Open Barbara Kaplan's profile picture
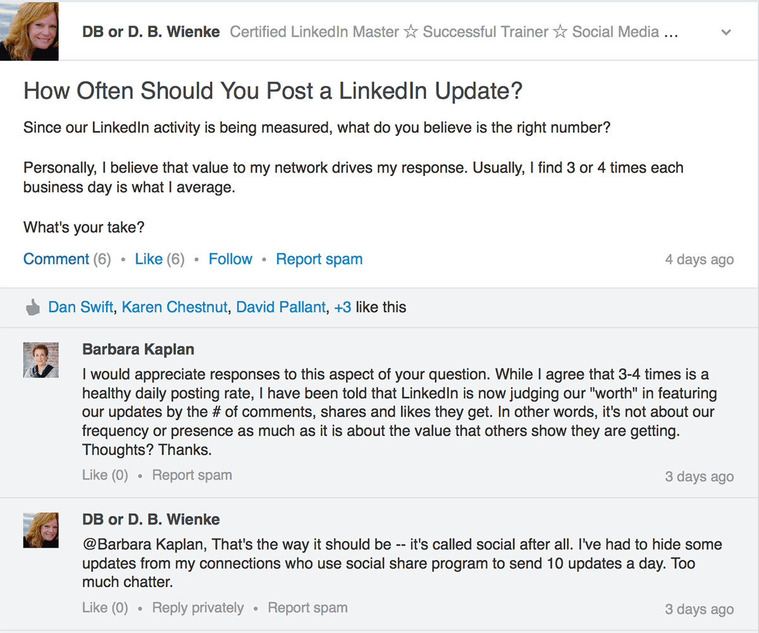 pyautogui.click(x=41, y=360)
